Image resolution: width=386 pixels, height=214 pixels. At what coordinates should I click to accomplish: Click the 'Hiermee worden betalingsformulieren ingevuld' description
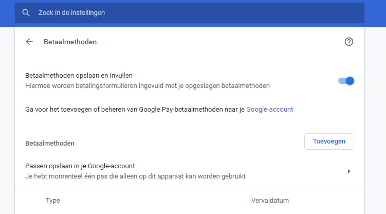[147, 86]
